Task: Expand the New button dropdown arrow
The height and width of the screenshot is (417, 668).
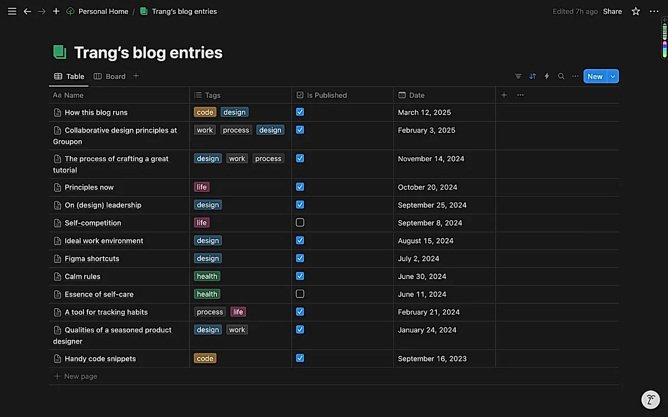Action: (x=613, y=76)
